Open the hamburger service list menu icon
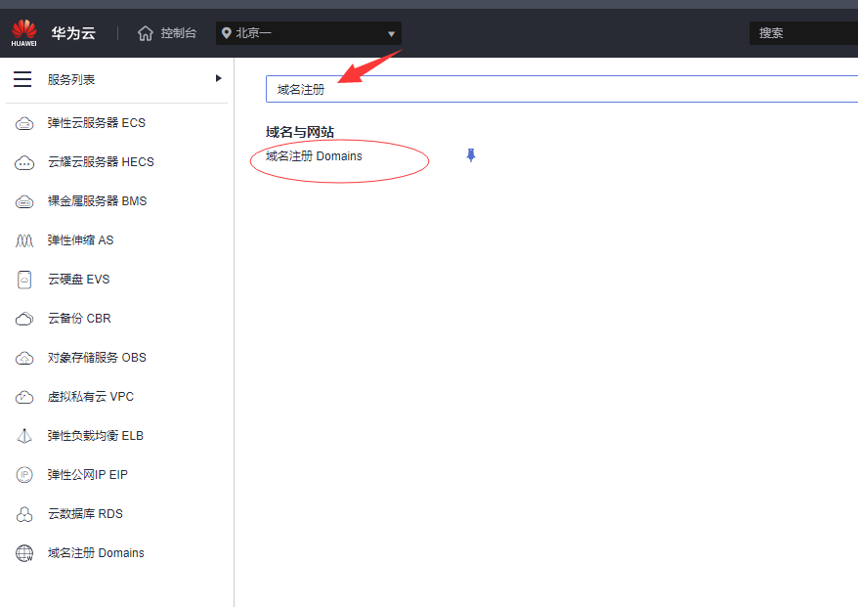 (x=22, y=79)
